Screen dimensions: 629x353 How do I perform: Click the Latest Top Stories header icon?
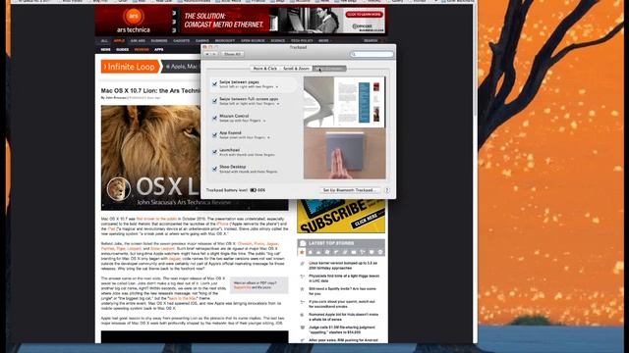tap(303, 243)
